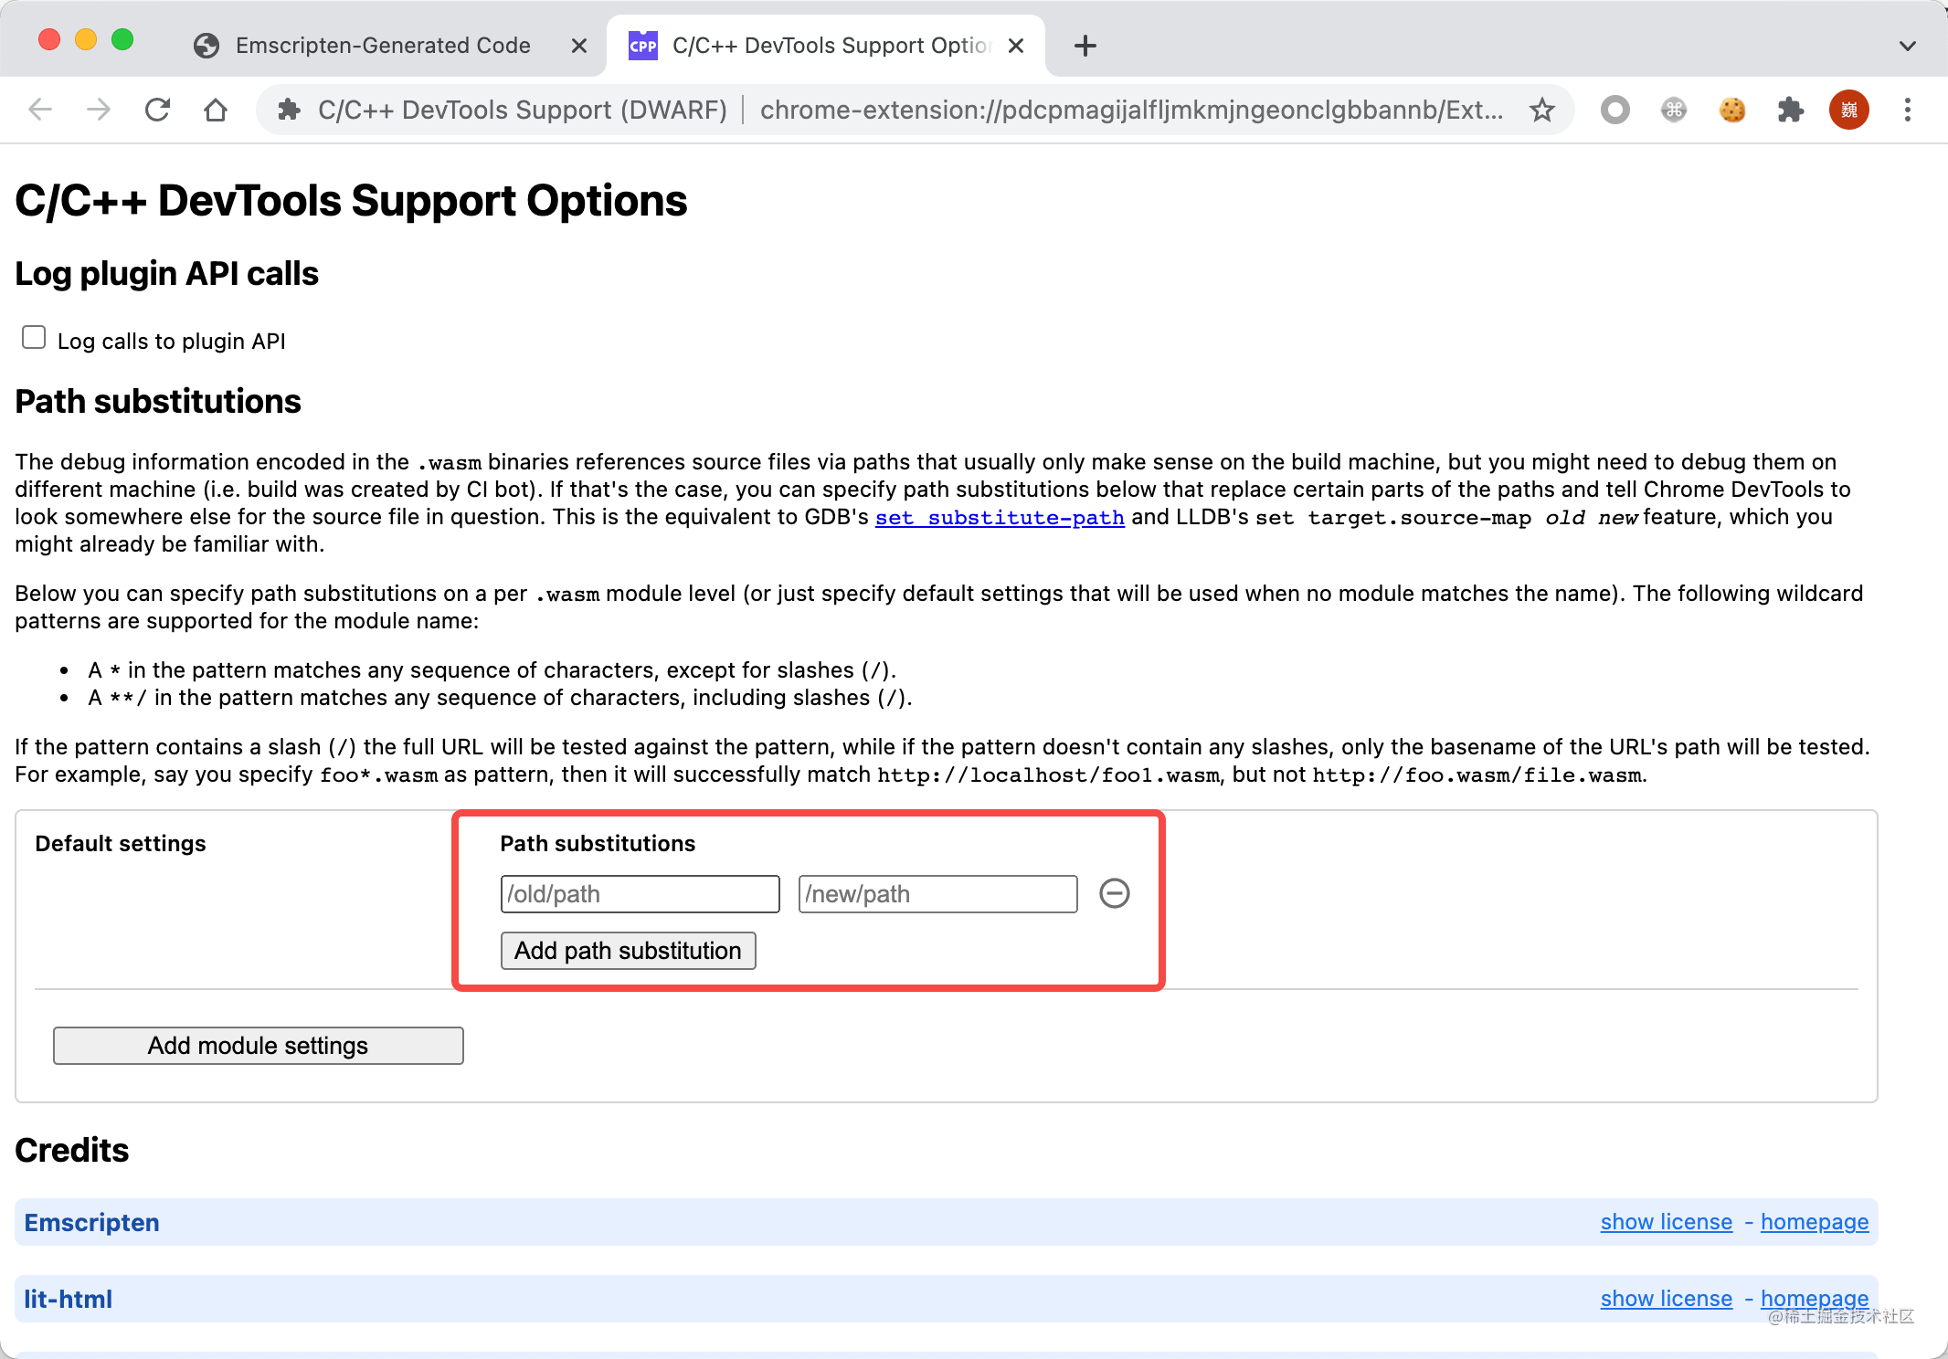This screenshot has height=1359, width=1948.
Task: Click the macOS yellow minimize button
Action: point(86,40)
